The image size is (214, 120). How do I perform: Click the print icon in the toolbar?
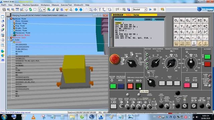(x=4, y=10)
